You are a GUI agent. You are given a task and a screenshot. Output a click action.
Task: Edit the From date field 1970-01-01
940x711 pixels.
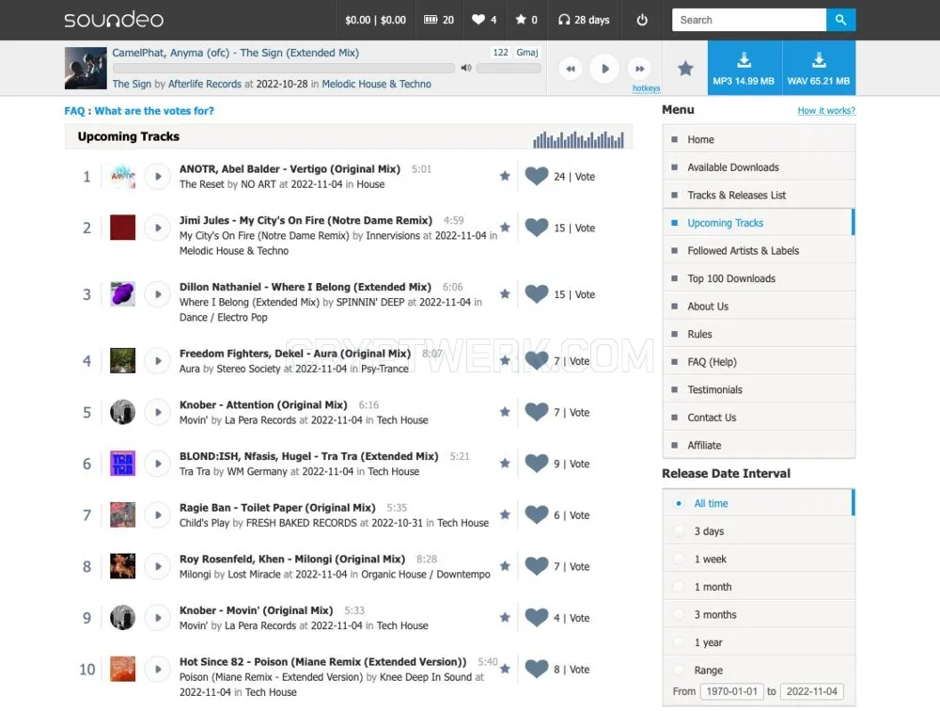pyautogui.click(x=731, y=691)
